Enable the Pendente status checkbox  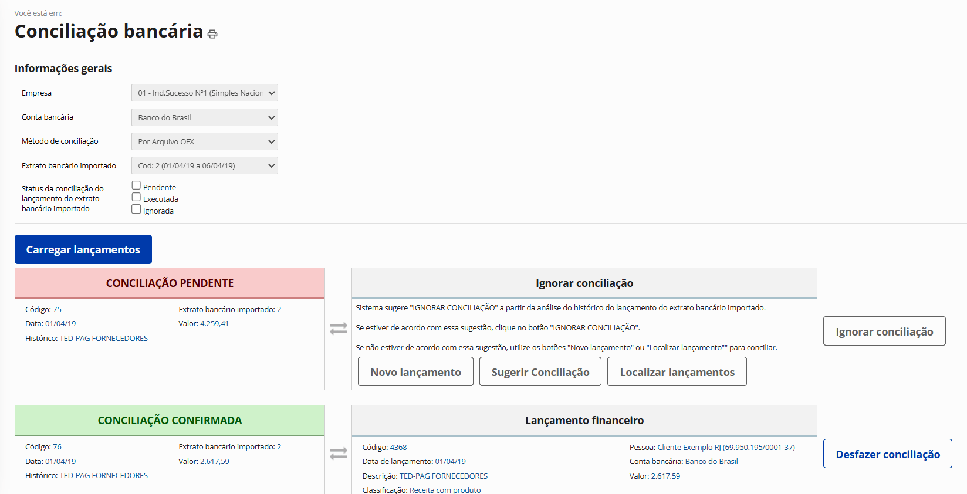tap(136, 185)
